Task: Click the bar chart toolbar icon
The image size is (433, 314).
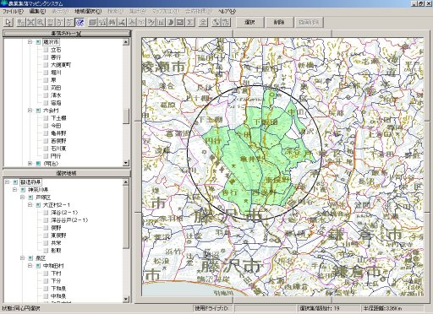Action: pyautogui.click(x=161, y=22)
